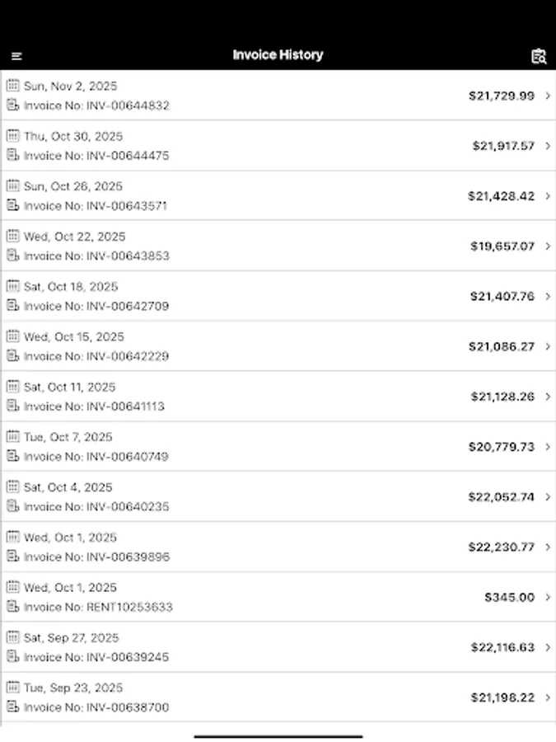Image resolution: width=556 pixels, height=742 pixels.
Task: Expand the $21,729.99 invoice via chevron
Action: 546,96
